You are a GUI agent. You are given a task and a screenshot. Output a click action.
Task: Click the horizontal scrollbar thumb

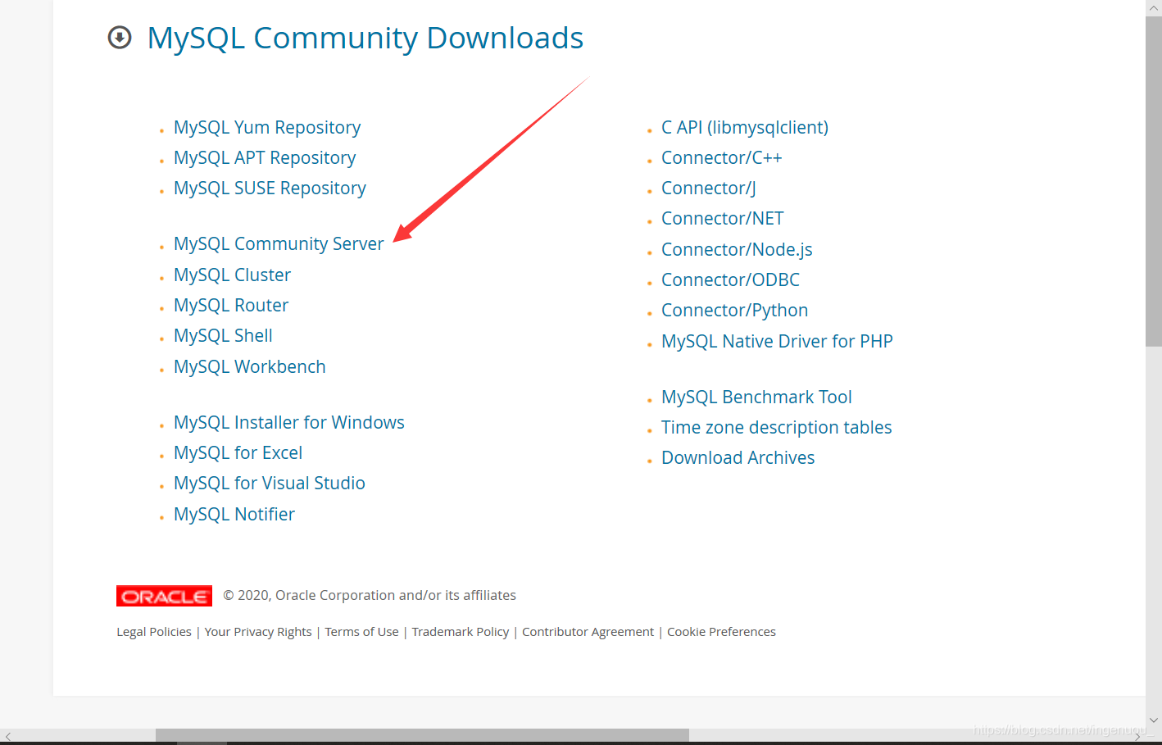point(422,735)
